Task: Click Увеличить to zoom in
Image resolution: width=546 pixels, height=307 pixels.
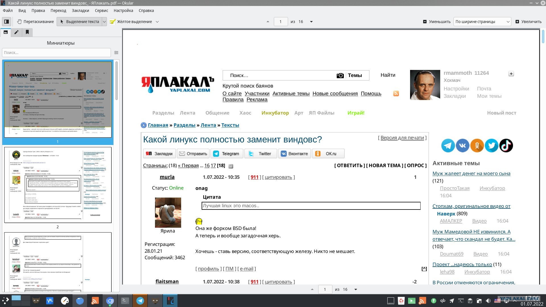Action: pos(528,22)
